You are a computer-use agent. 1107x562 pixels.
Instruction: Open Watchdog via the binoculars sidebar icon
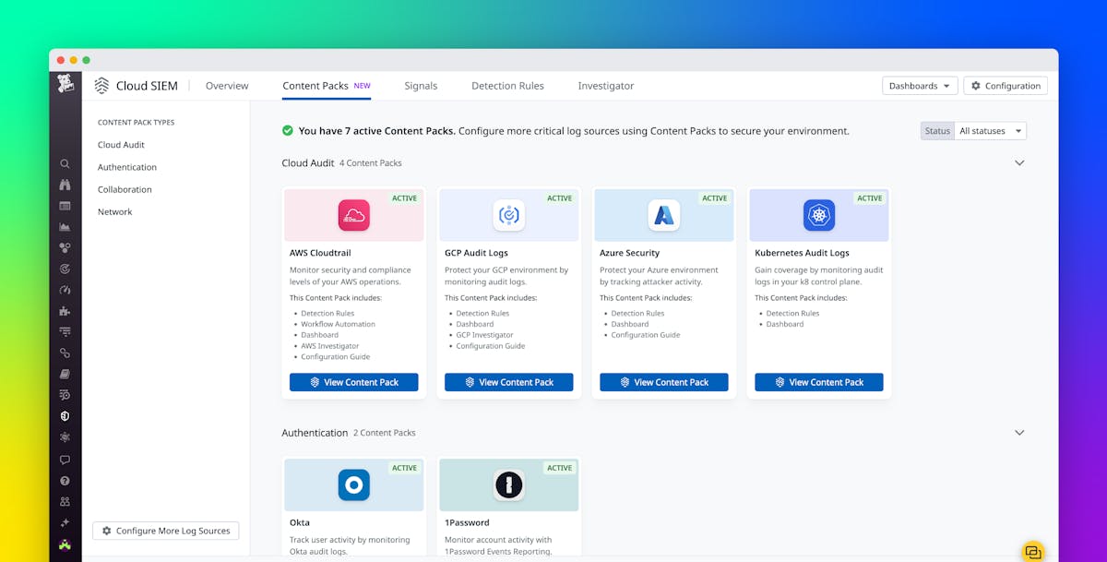(x=65, y=185)
